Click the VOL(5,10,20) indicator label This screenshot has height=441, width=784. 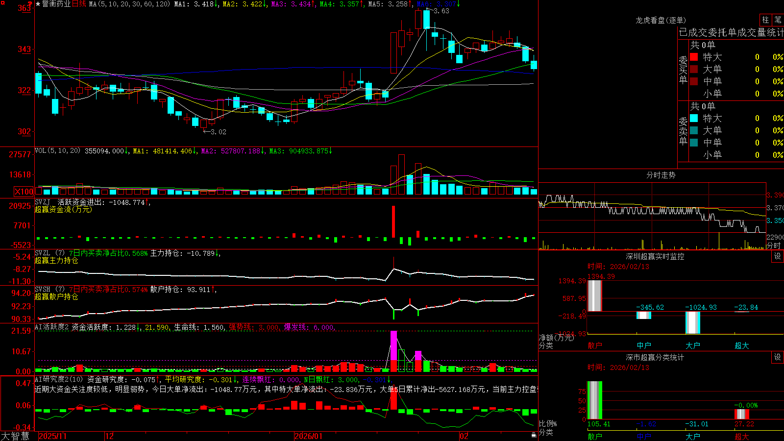click(x=57, y=151)
